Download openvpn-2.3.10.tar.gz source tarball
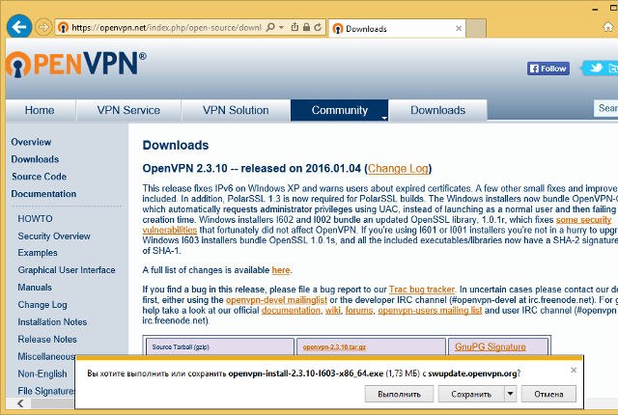This screenshot has height=415, width=618. pyautogui.click(x=334, y=347)
